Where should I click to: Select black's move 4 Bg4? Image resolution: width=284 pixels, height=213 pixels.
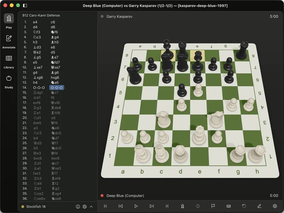(55, 37)
